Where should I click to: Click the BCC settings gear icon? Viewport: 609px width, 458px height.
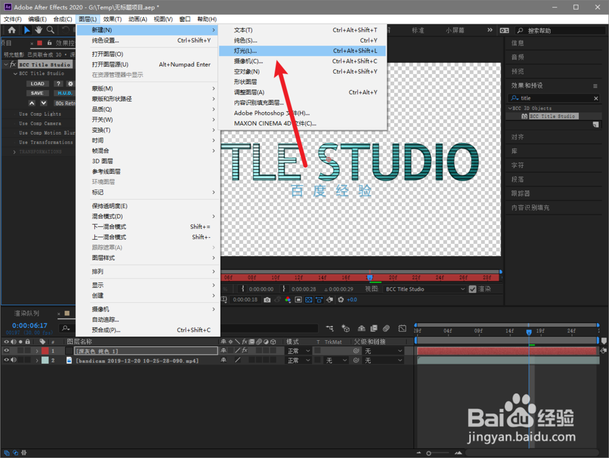point(70,84)
